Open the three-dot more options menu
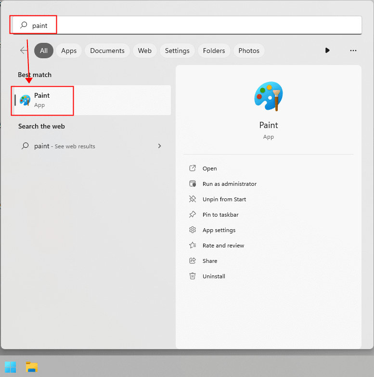The height and width of the screenshot is (377, 374). coord(353,51)
